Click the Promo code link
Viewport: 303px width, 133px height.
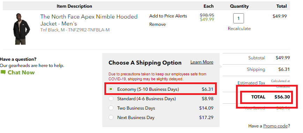(x=275, y=126)
